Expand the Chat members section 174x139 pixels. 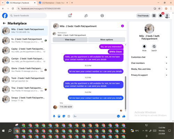pyautogui.click(x=149, y=63)
